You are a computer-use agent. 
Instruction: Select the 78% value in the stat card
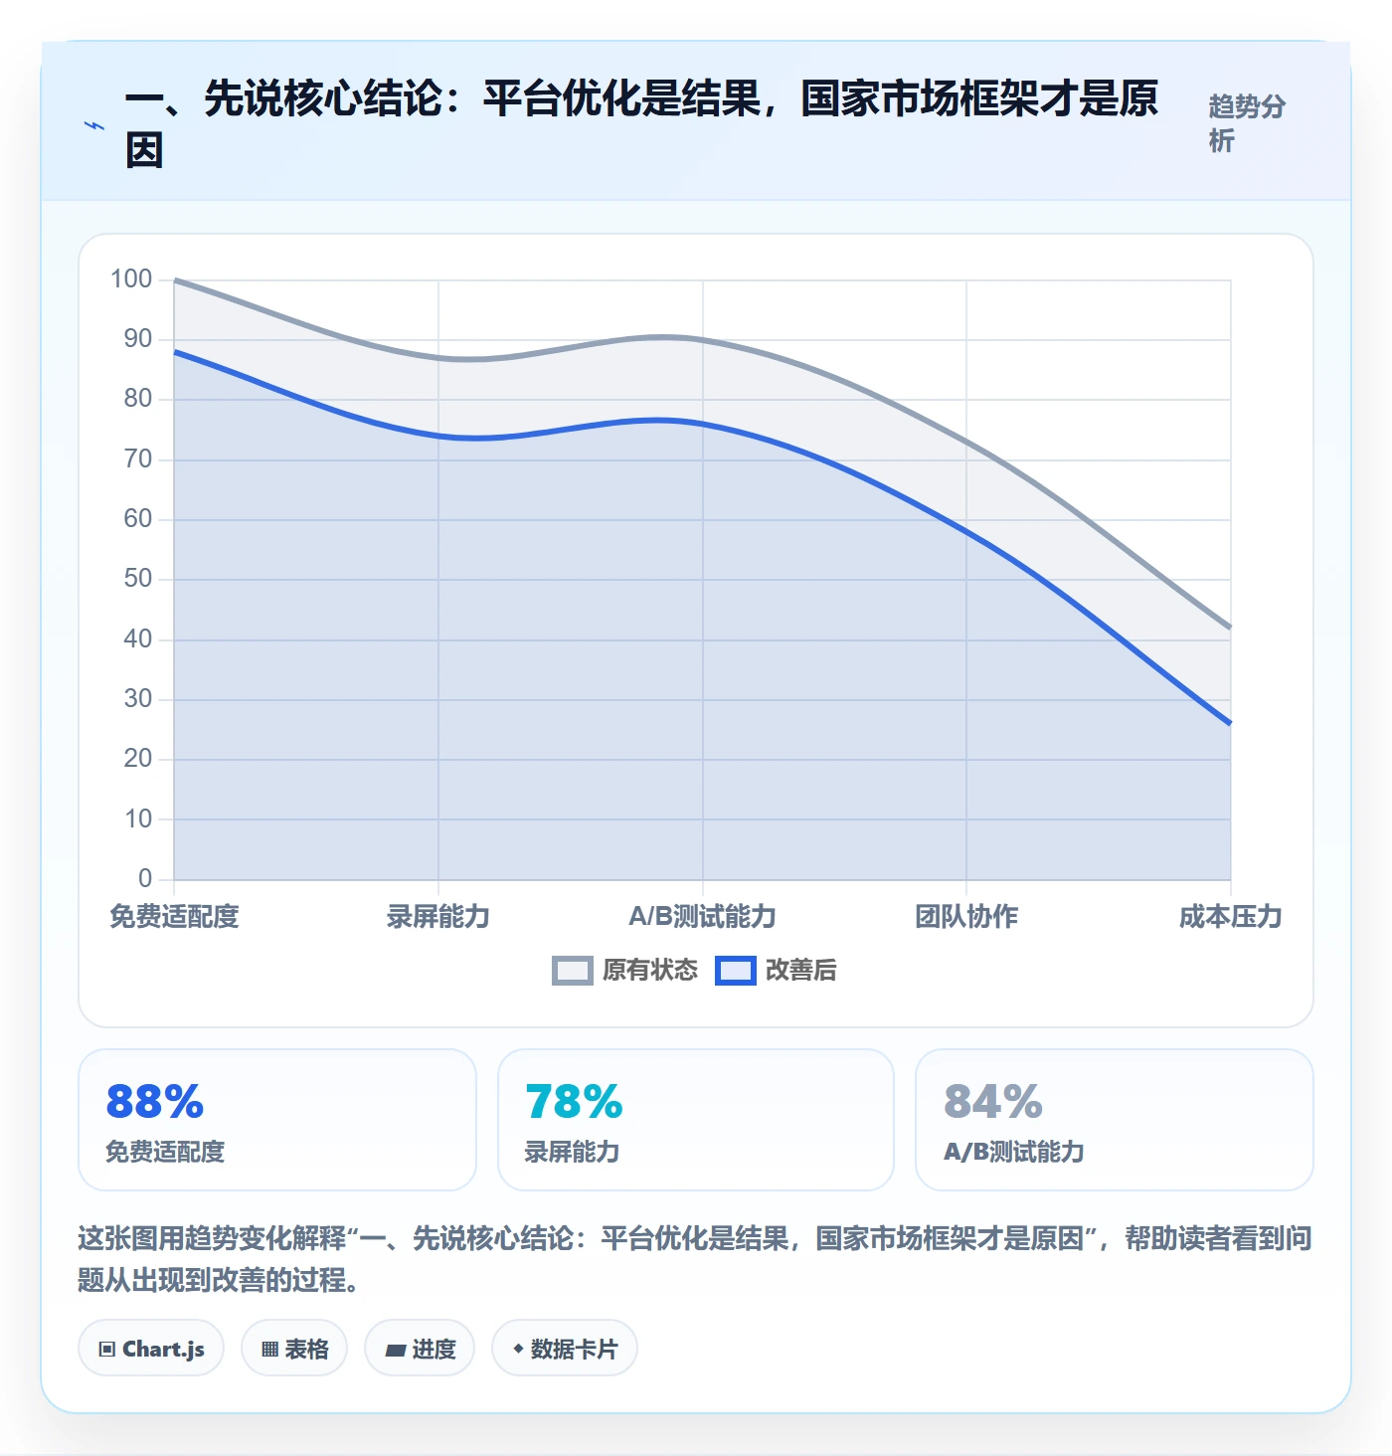pyautogui.click(x=575, y=1102)
